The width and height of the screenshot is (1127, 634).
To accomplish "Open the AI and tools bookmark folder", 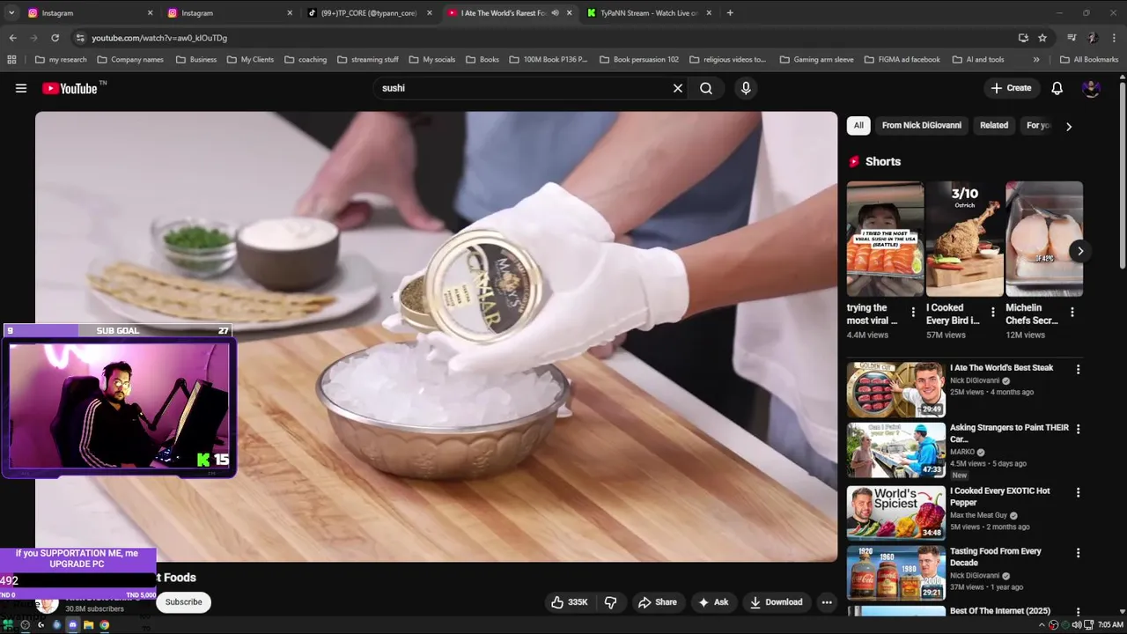I will point(978,60).
